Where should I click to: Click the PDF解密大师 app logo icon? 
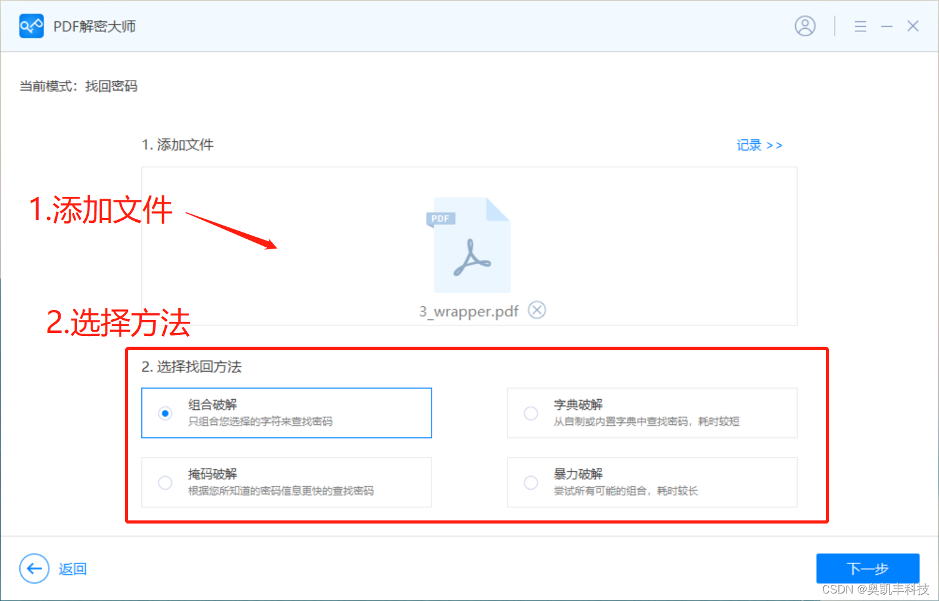31,26
